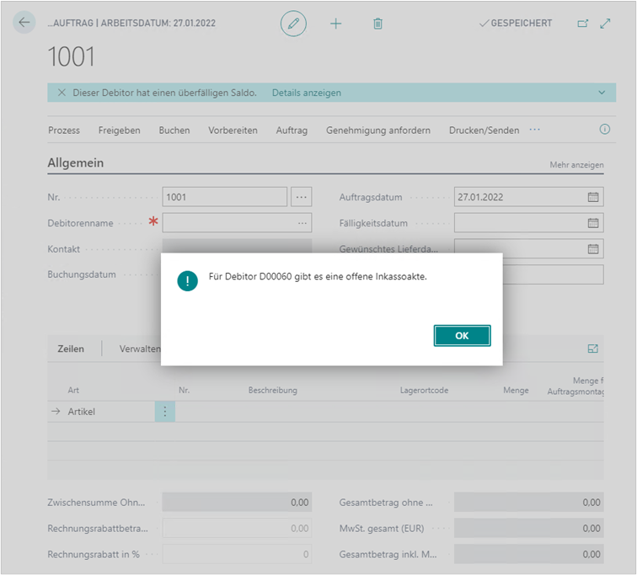Image resolution: width=637 pixels, height=575 pixels.
Task: Click Details anzeigen link
Action: (307, 93)
